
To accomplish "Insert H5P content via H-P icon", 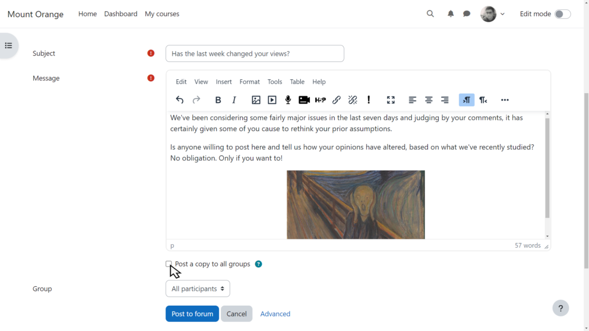I will tap(320, 100).
